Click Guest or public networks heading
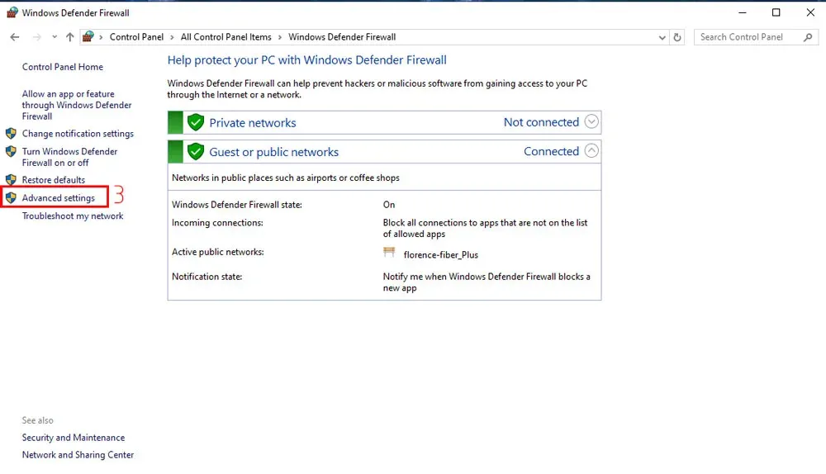 274,152
